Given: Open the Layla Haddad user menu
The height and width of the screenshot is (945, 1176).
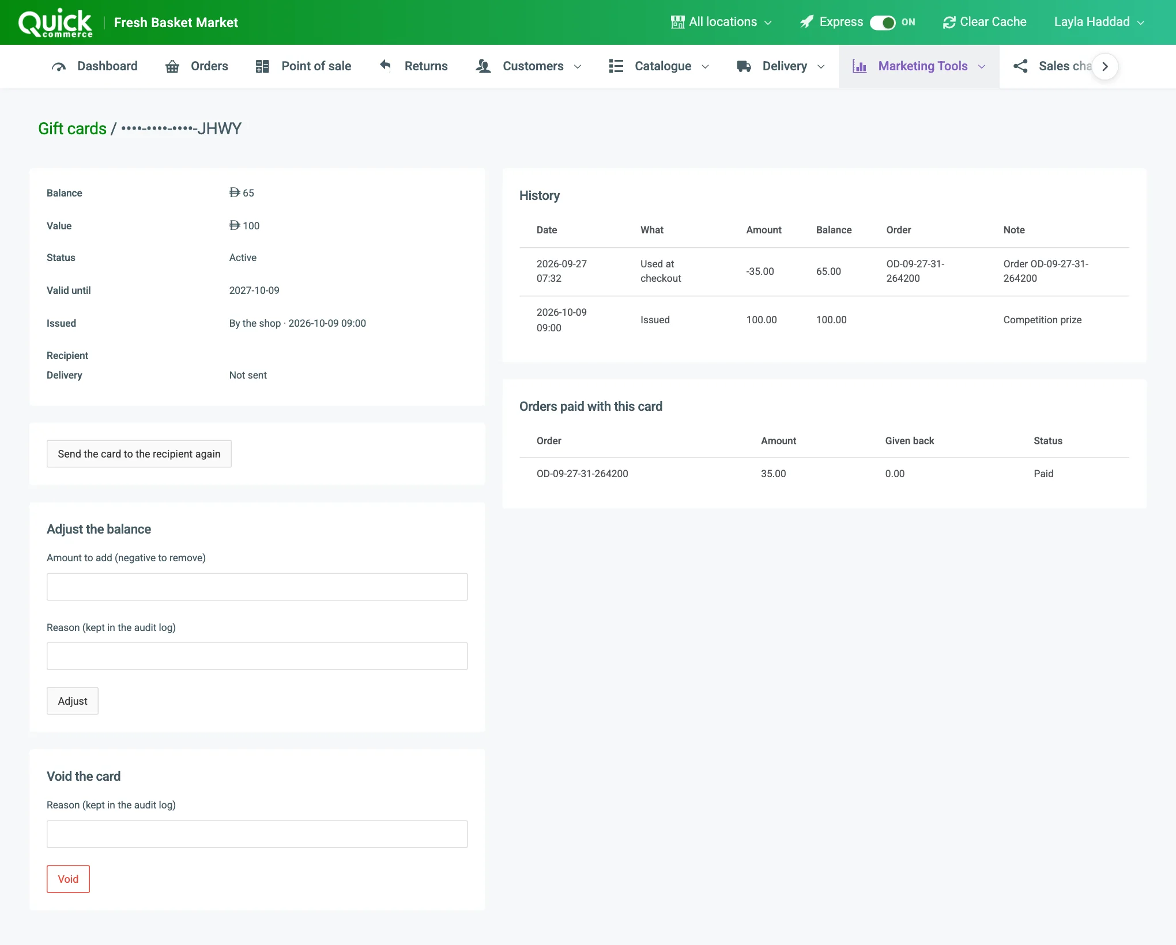Looking at the screenshot, I should (1099, 22).
